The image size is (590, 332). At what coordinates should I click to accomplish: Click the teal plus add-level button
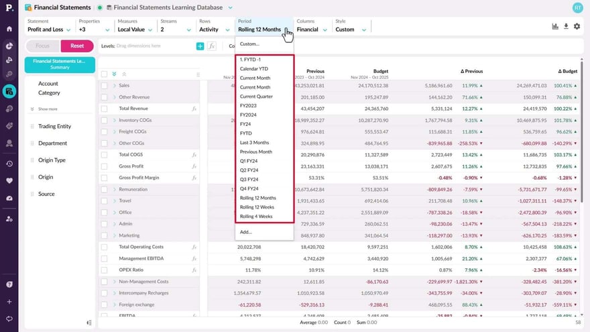(200, 46)
